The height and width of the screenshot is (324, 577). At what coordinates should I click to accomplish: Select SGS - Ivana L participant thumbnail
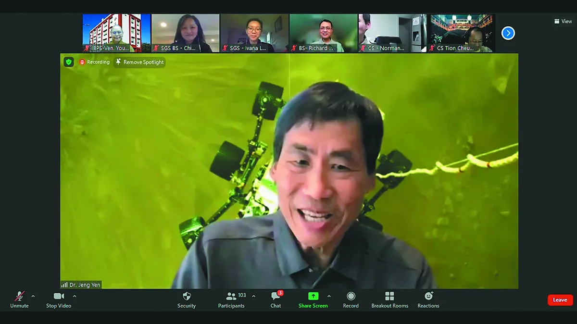coord(254,33)
